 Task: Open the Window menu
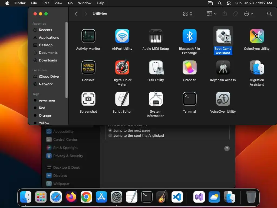[85, 3]
